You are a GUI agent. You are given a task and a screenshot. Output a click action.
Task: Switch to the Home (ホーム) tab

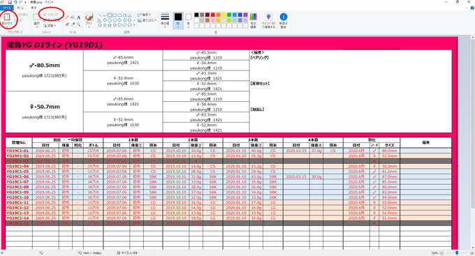coord(20,8)
